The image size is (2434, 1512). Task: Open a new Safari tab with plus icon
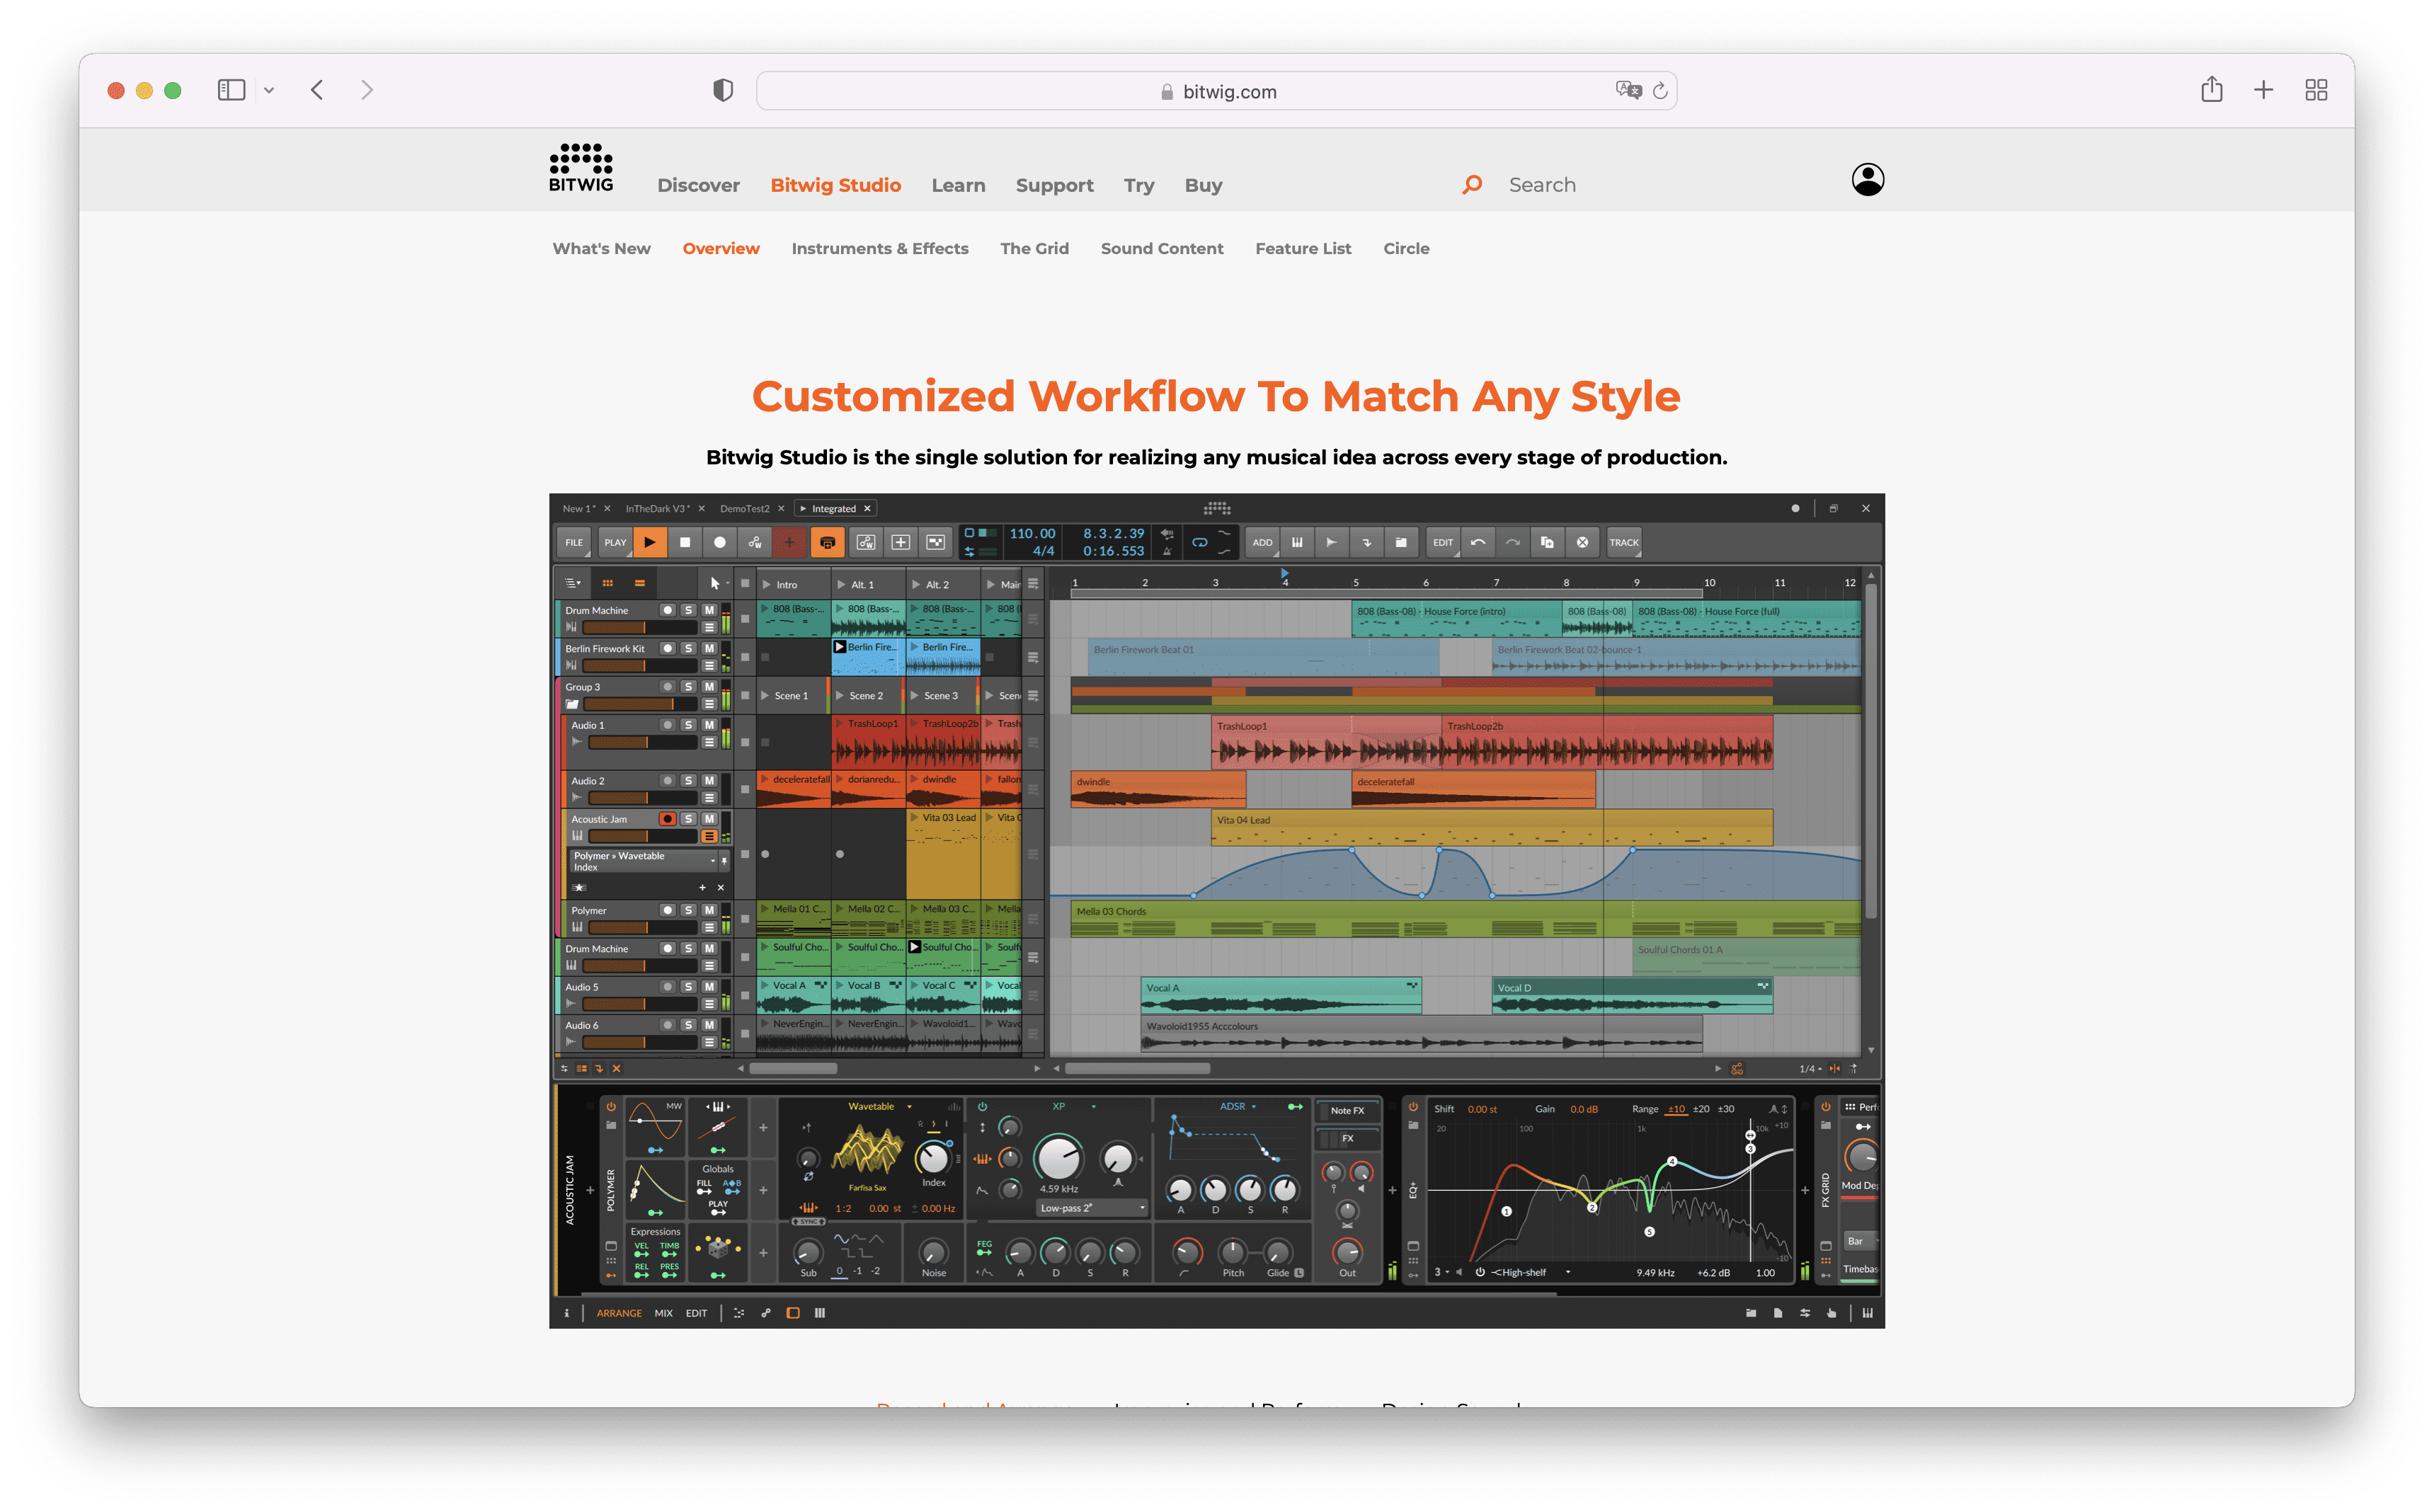2264,90
